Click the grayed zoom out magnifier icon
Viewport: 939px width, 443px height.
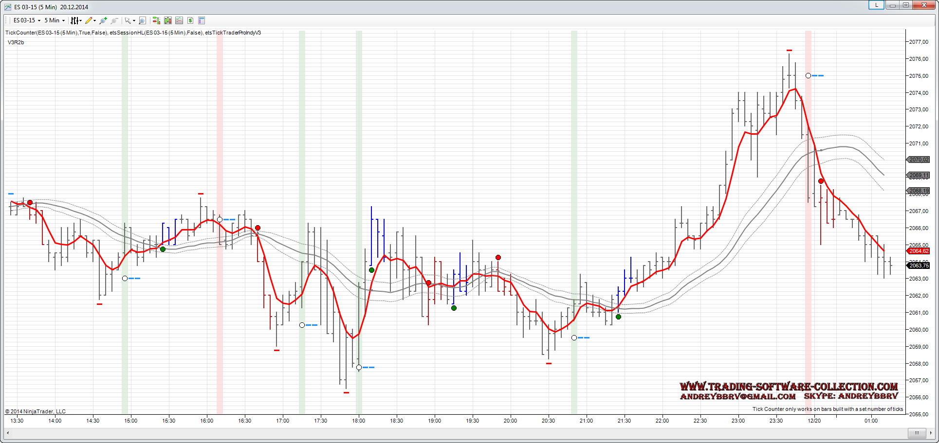click(114, 20)
